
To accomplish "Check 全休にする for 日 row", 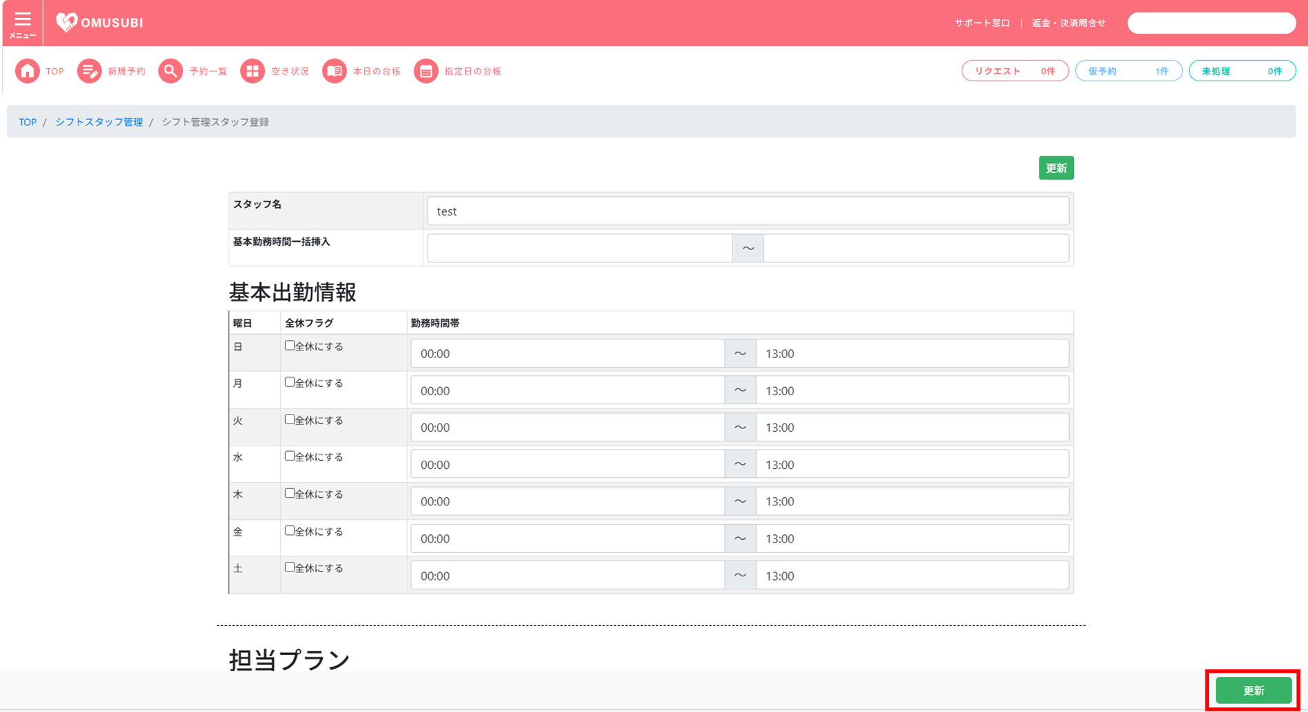I will [x=290, y=346].
